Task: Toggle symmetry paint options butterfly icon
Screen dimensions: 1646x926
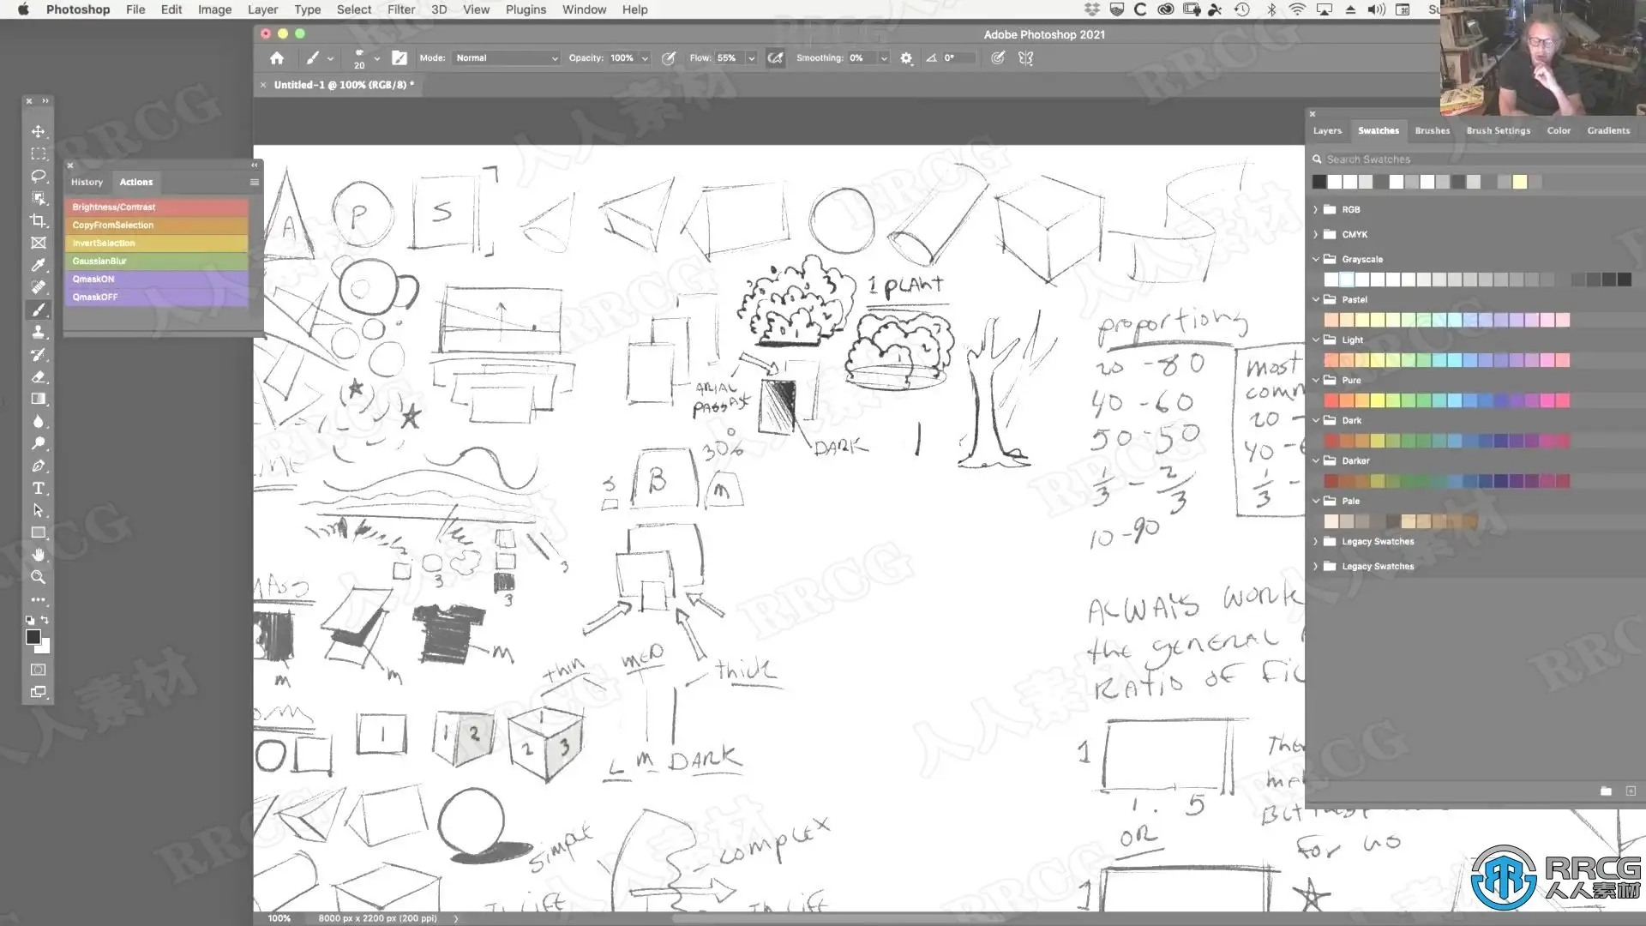Action: click(x=1025, y=57)
